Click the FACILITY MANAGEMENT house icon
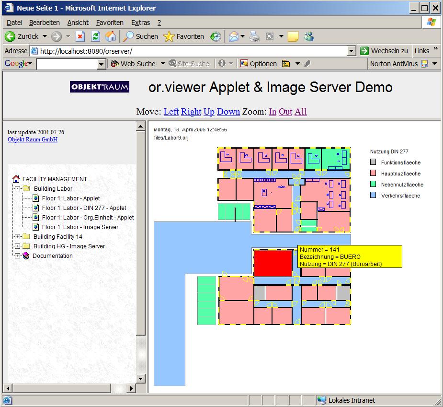Screen dimensions: 443x407 (16, 179)
